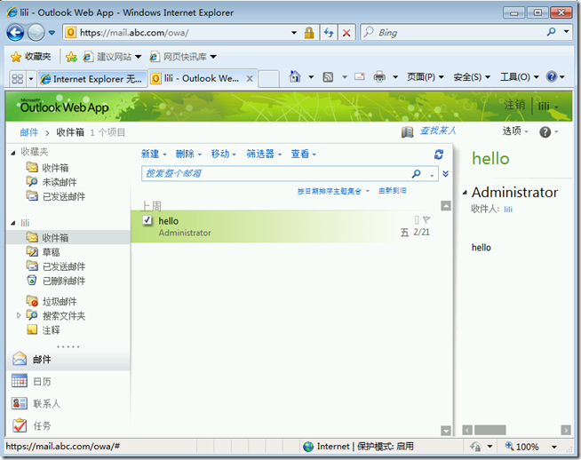Open the View (查看) menu

pyautogui.click(x=304, y=155)
